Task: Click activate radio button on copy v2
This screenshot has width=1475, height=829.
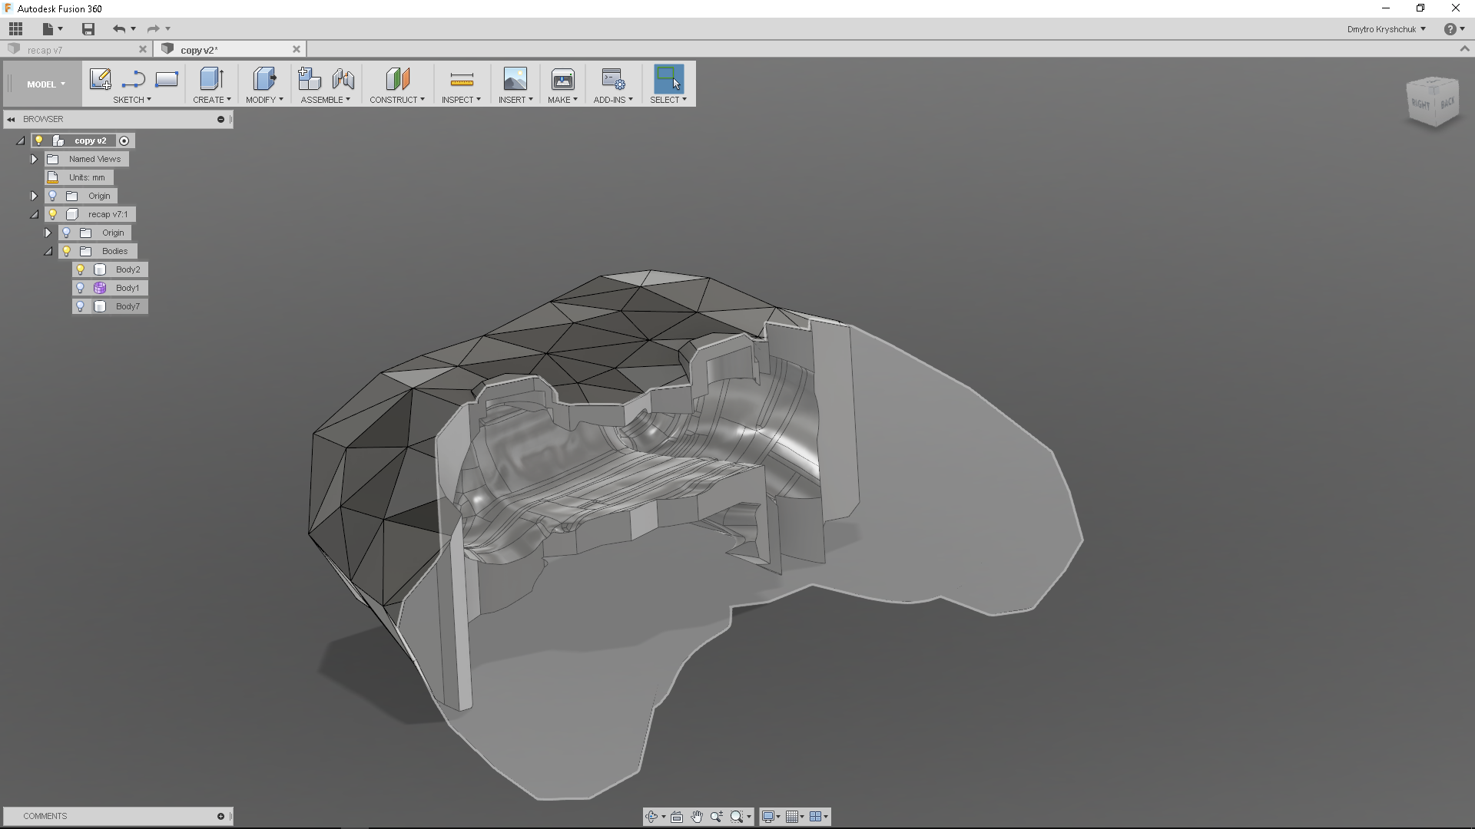Action: click(124, 140)
